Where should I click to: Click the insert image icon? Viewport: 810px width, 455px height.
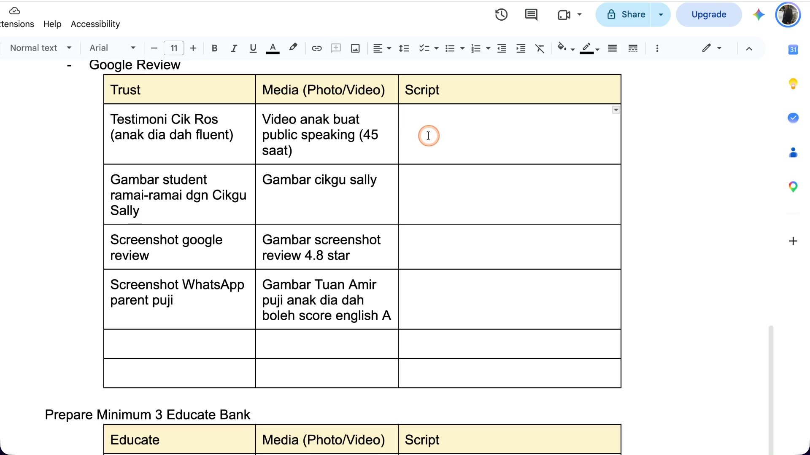pos(355,48)
